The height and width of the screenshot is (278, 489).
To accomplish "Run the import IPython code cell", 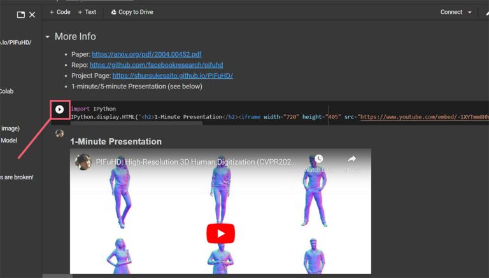I will [59, 109].
